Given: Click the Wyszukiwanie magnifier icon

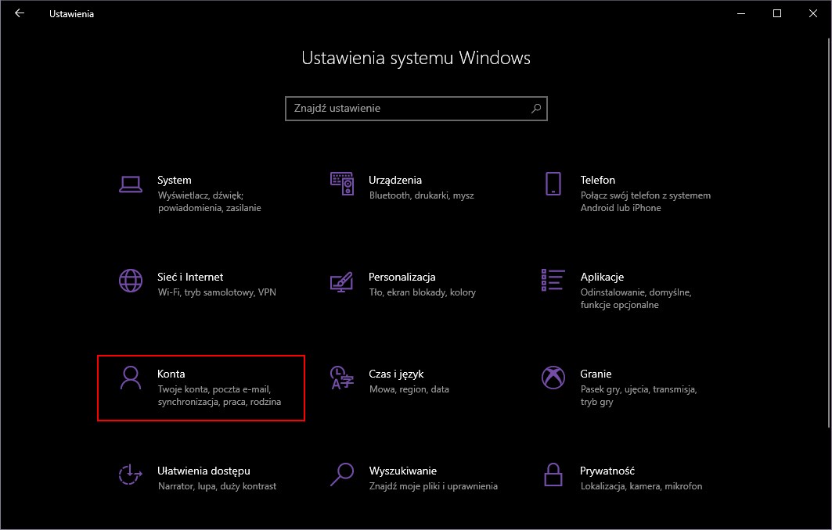Looking at the screenshot, I should coord(342,474).
